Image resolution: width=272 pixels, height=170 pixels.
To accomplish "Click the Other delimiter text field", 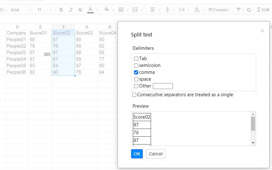I will pyautogui.click(x=163, y=86).
